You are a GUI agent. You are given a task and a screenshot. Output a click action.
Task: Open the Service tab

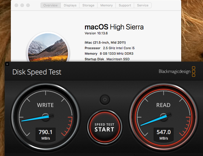click(143, 5)
